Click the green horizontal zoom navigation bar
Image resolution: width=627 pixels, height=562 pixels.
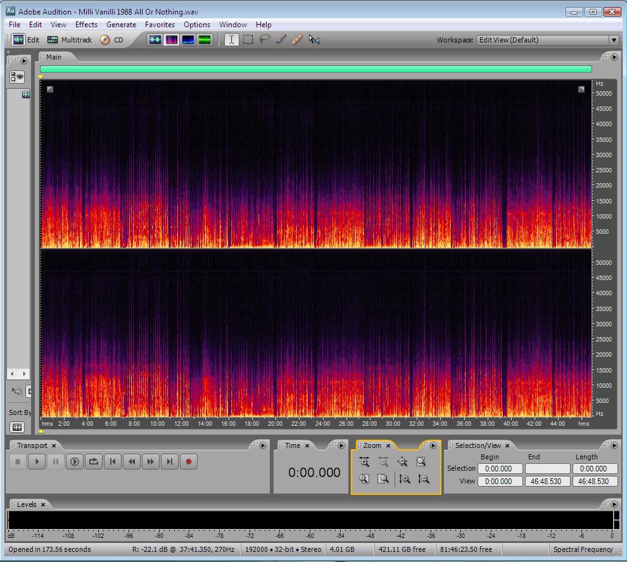pos(315,69)
